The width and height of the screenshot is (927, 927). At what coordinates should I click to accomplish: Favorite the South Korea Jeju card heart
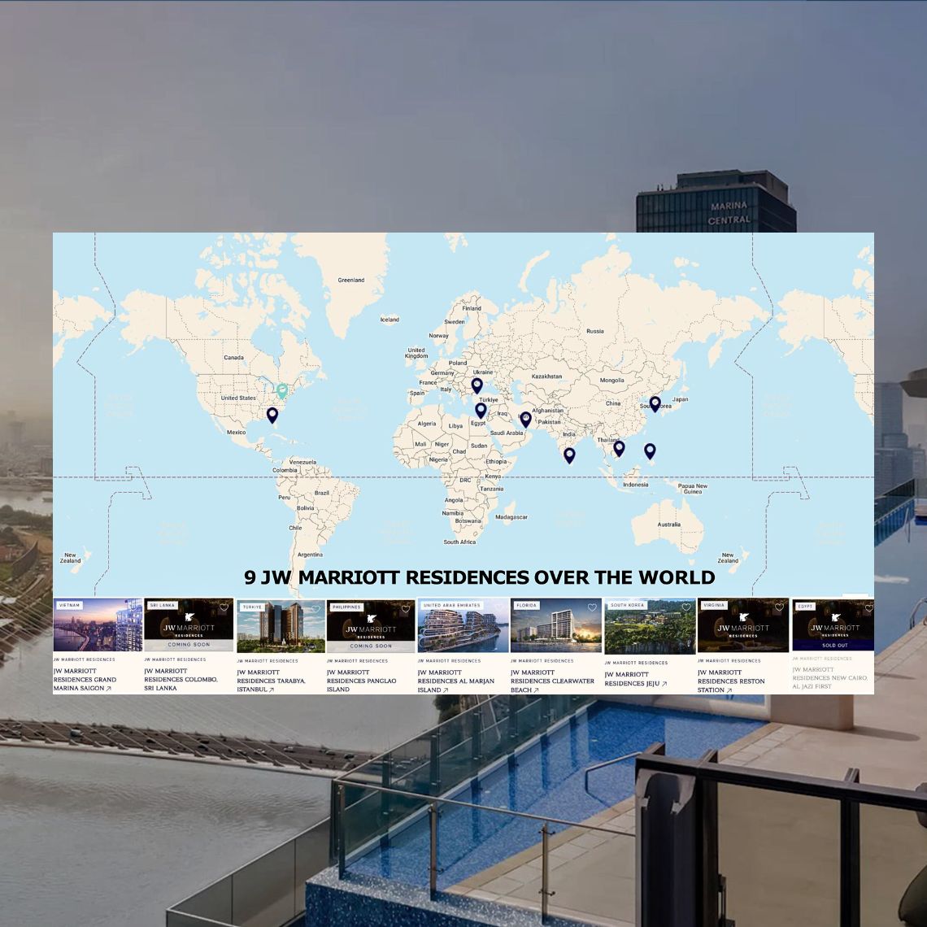tap(685, 607)
